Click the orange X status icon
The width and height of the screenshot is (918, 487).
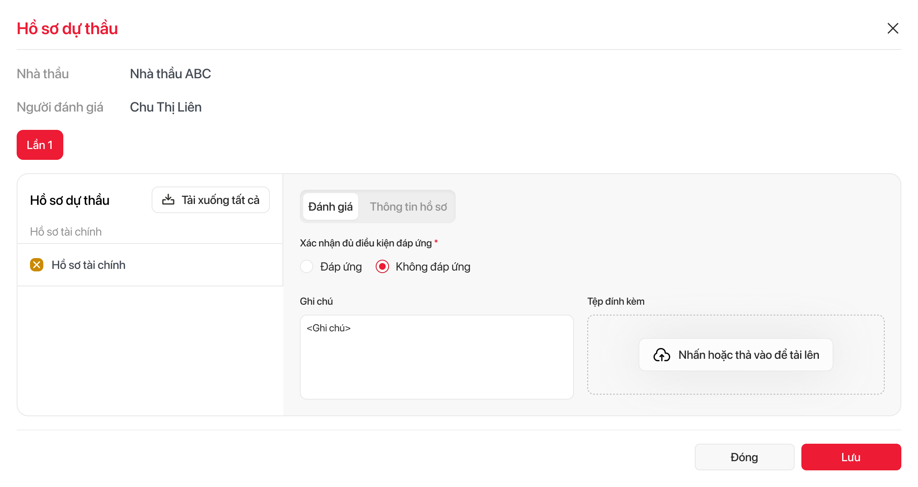pyautogui.click(x=37, y=265)
